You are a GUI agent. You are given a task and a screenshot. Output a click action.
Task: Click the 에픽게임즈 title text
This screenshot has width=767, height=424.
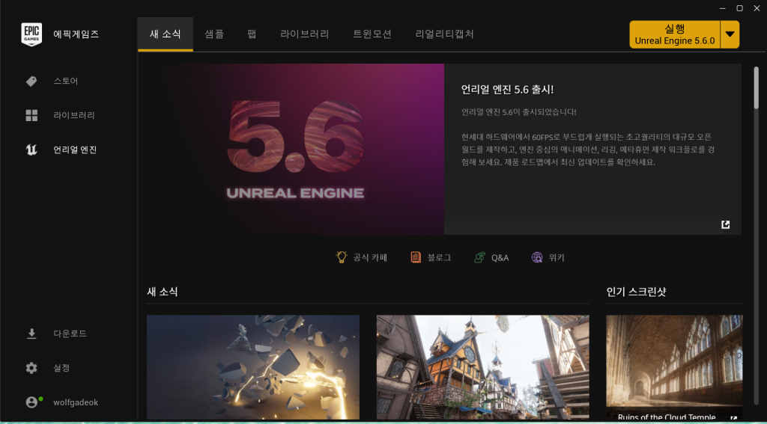(76, 34)
